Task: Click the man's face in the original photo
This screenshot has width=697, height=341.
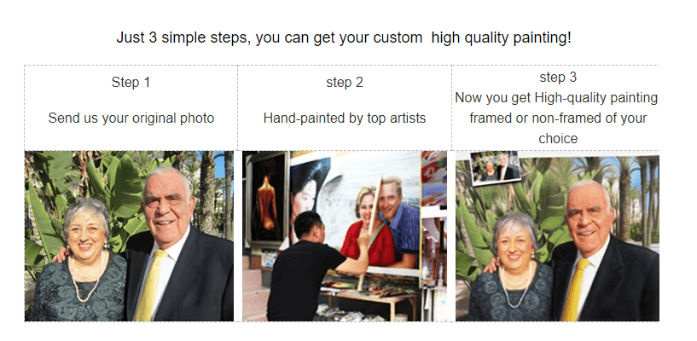Action: tap(166, 207)
